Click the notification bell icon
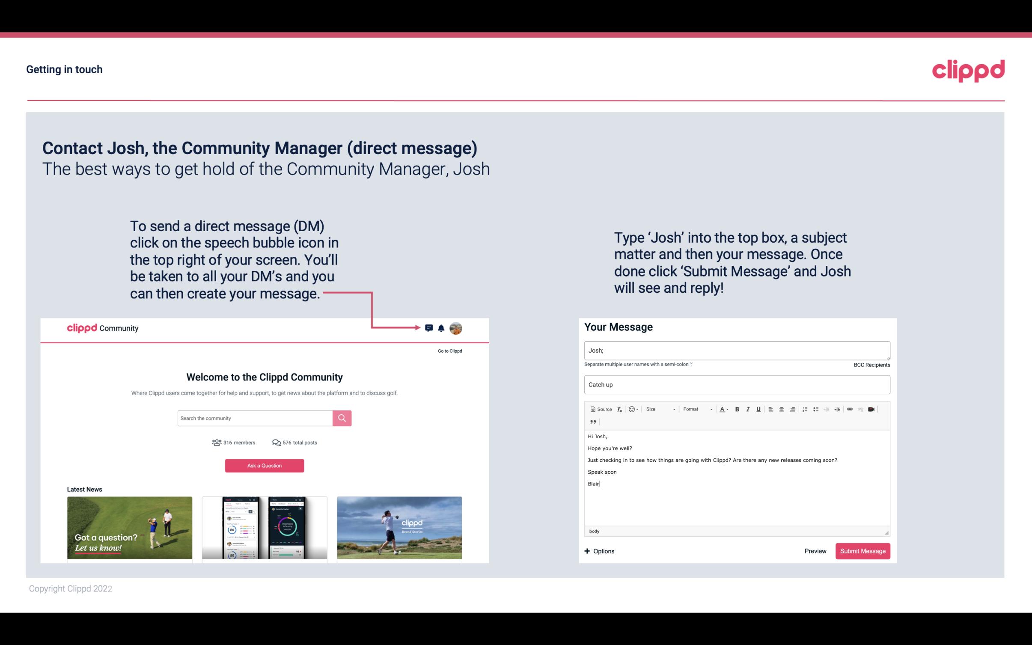1032x645 pixels. click(441, 328)
